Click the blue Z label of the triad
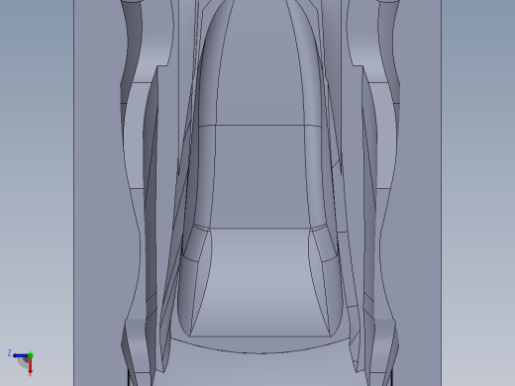 [x=10, y=353]
